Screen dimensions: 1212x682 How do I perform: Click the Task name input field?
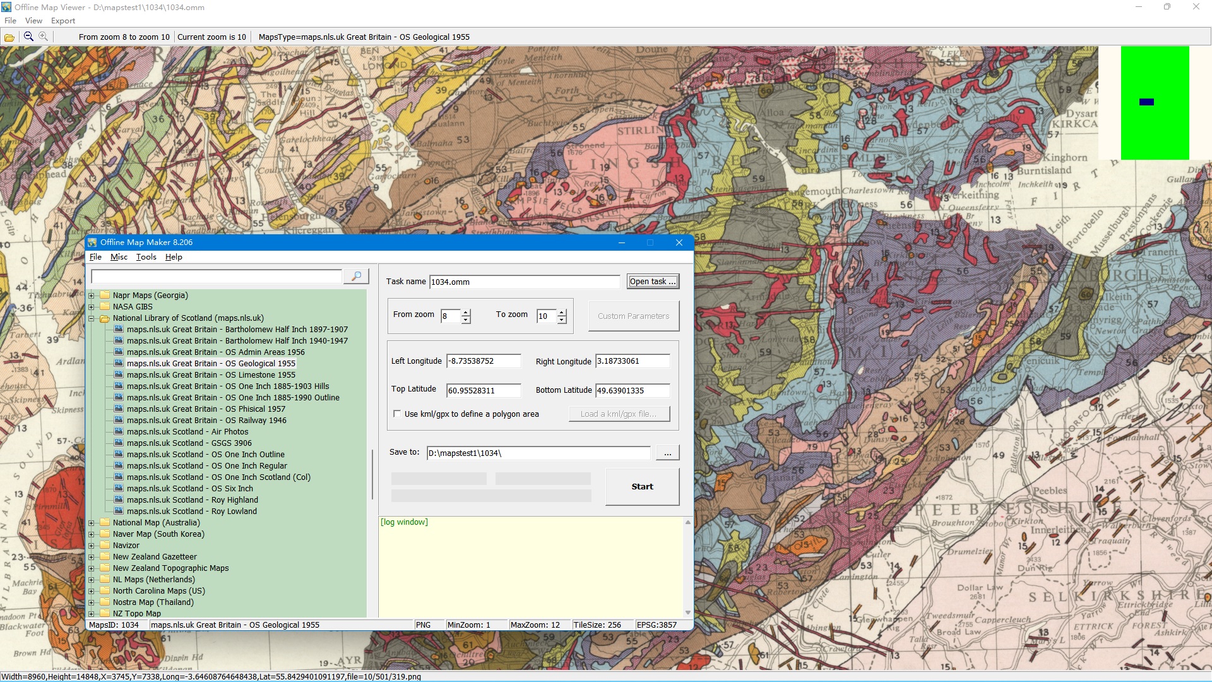pos(525,282)
